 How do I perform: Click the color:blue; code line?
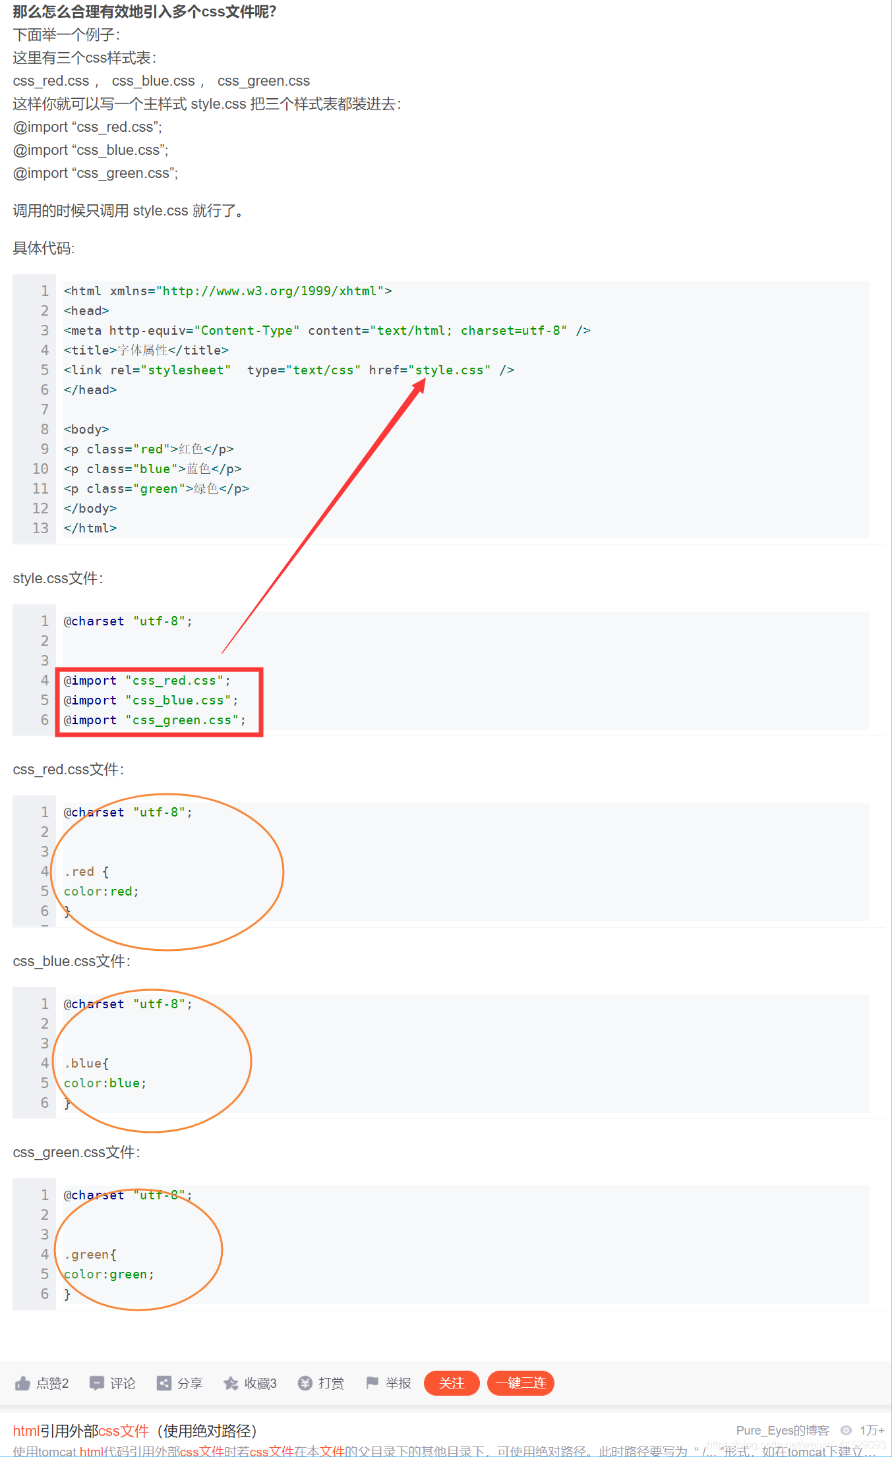click(105, 1083)
